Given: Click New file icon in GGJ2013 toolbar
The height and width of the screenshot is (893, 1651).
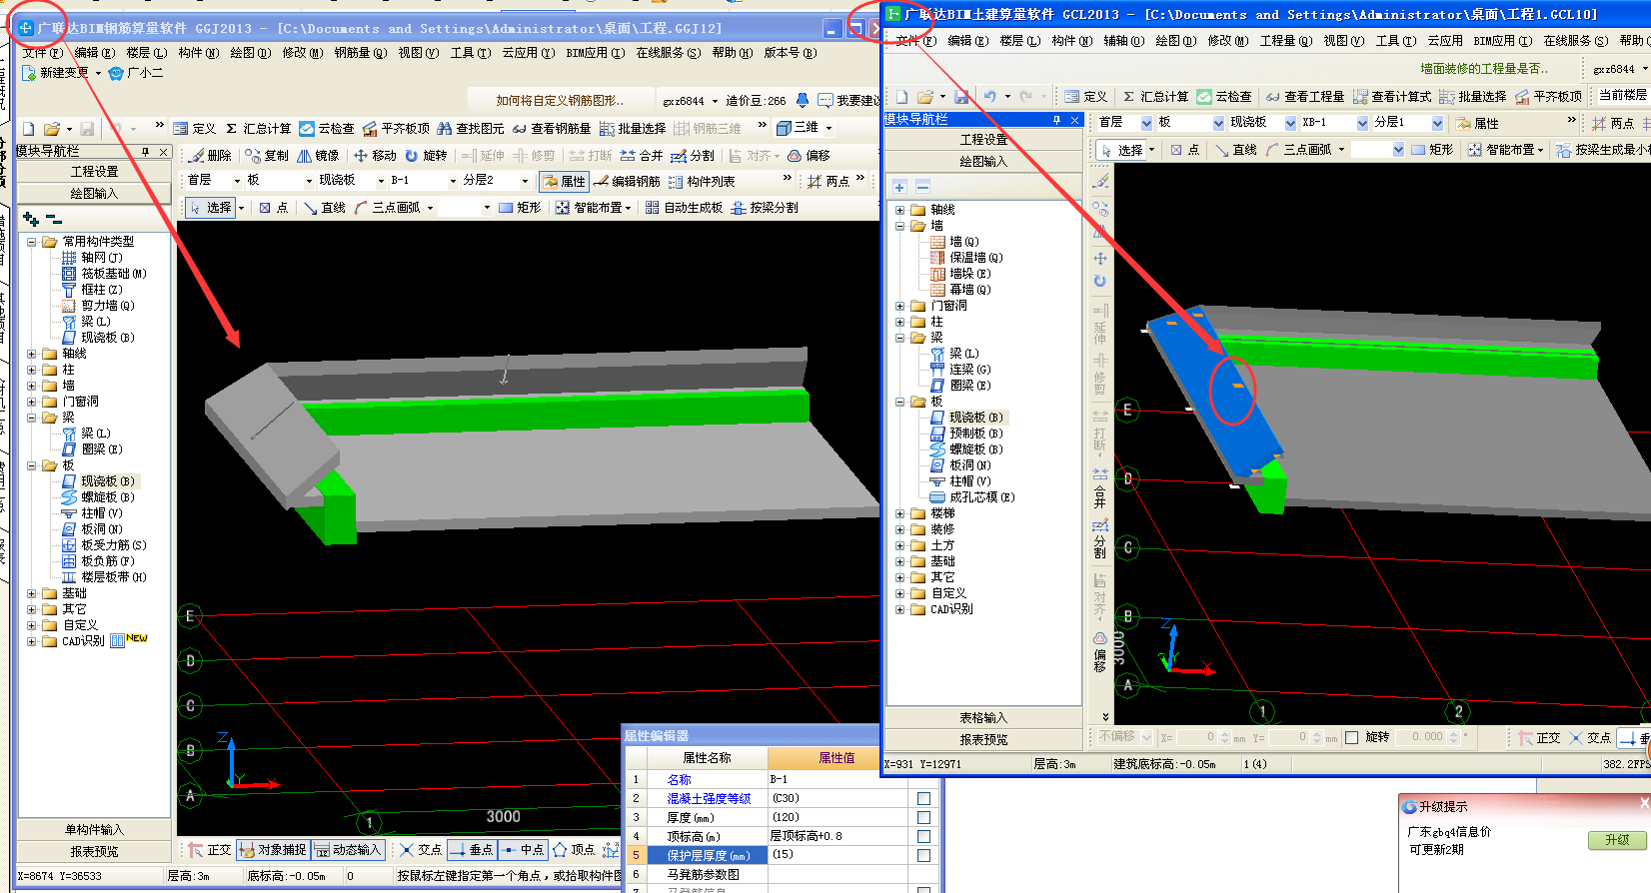Looking at the screenshot, I should [28, 128].
